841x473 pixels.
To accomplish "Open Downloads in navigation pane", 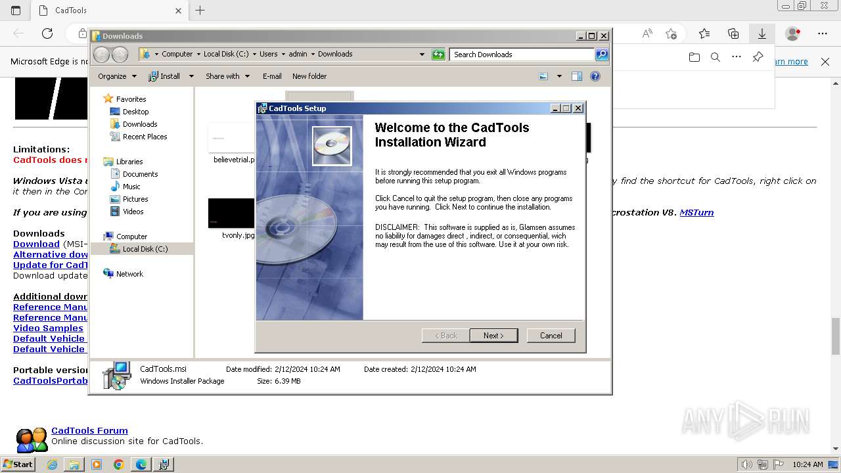I will tap(140, 124).
